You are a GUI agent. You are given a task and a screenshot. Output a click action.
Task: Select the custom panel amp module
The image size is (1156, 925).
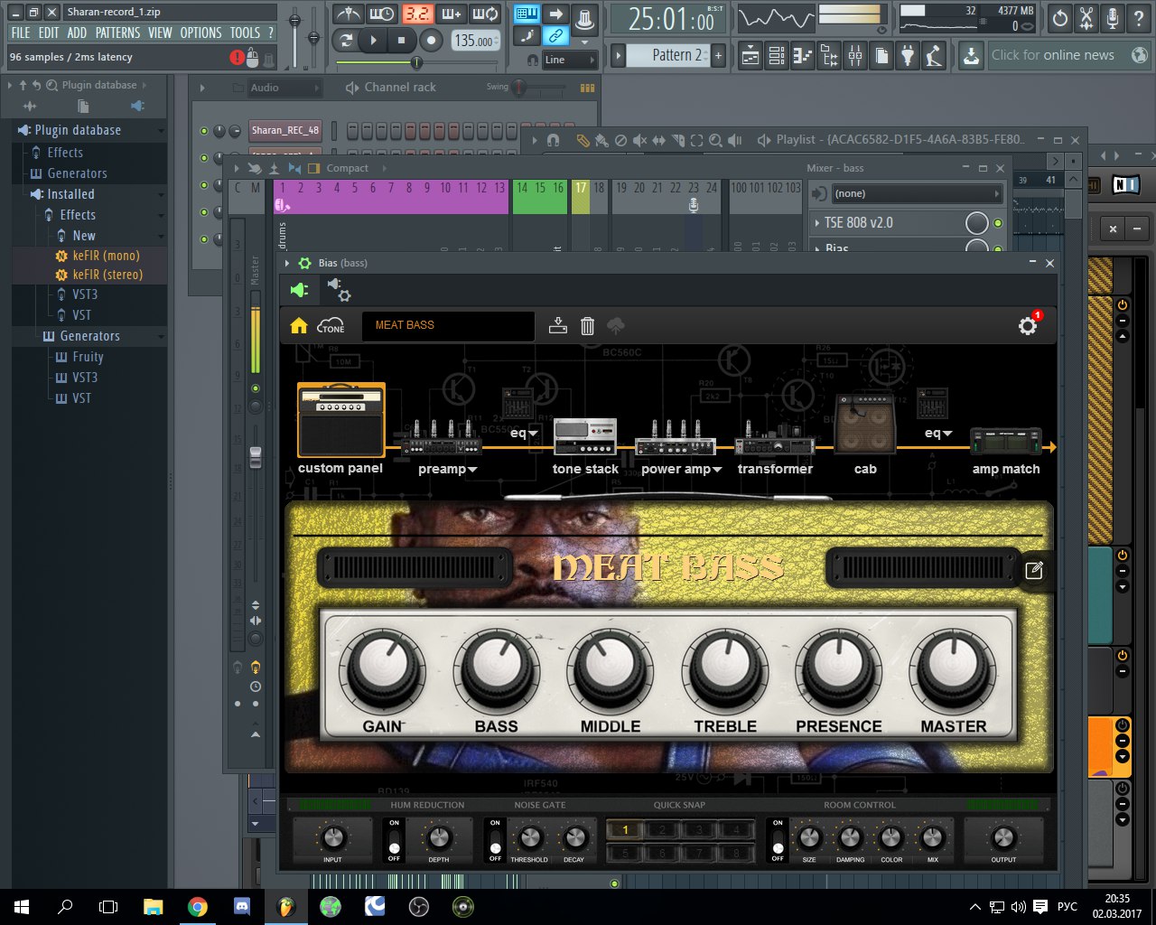pyautogui.click(x=341, y=421)
